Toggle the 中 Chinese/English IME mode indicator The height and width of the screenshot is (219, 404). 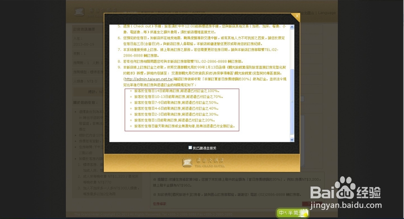[281, 213]
